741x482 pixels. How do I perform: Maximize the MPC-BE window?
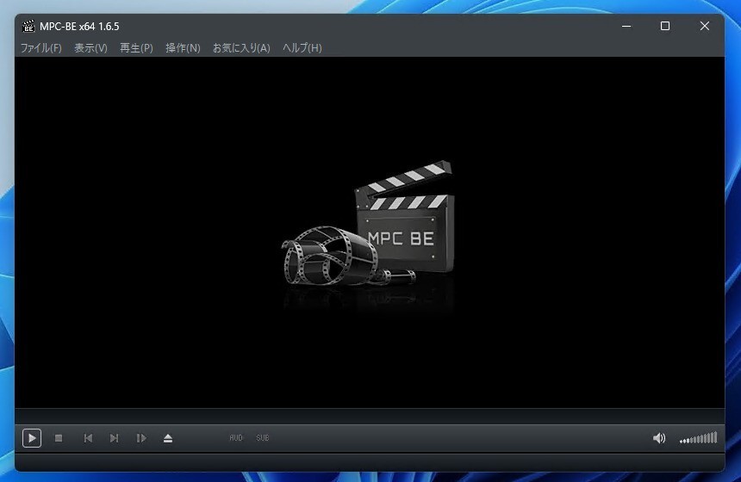665,26
